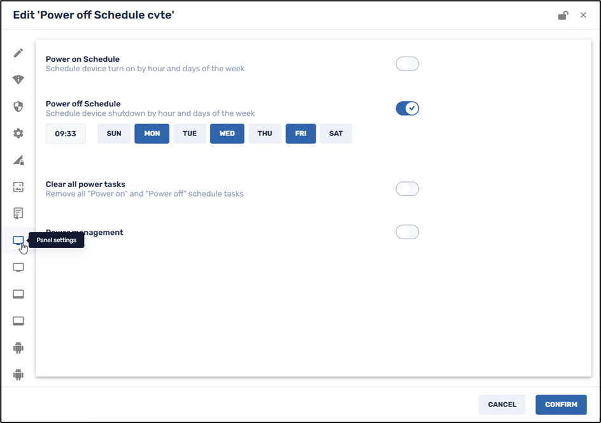This screenshot has width=601, height=423.
Task: Click the laptop icon in the sidebar
Action: [18, 294]
